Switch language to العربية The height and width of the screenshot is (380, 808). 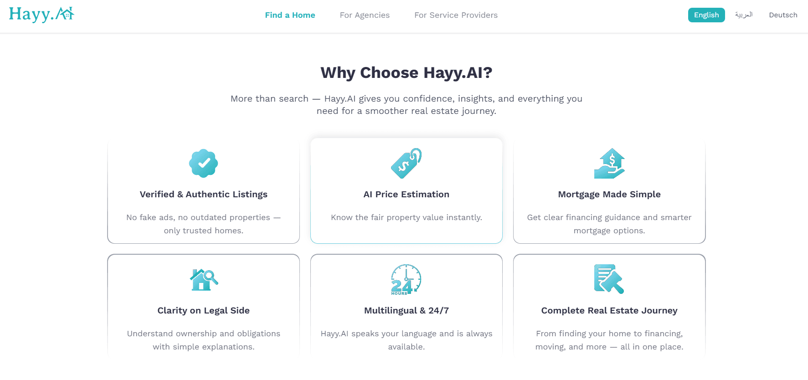click(x=744, y=15)
